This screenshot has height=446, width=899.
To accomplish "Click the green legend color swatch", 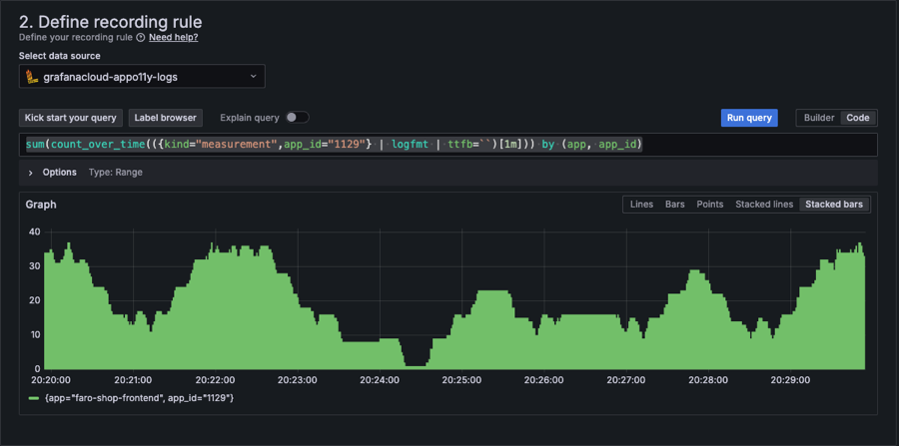I will pos(33,398).
